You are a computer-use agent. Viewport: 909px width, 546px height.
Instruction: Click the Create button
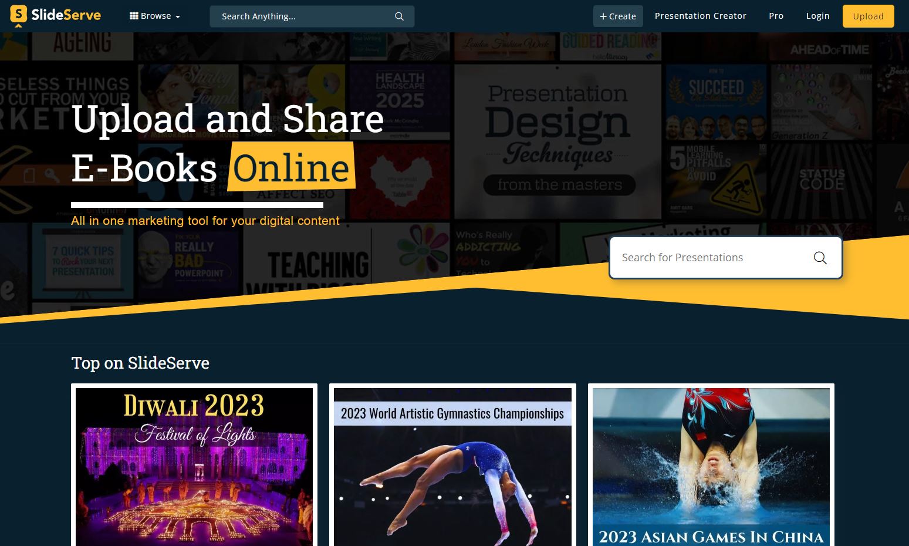click(x=618, y=16)
